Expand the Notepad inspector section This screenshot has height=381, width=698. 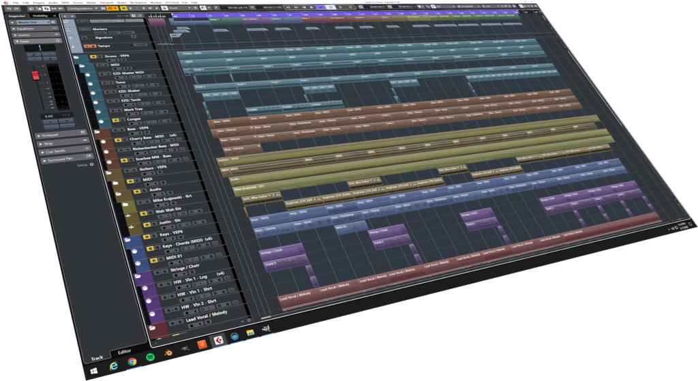pyautogui.click(x=61, y=134)
